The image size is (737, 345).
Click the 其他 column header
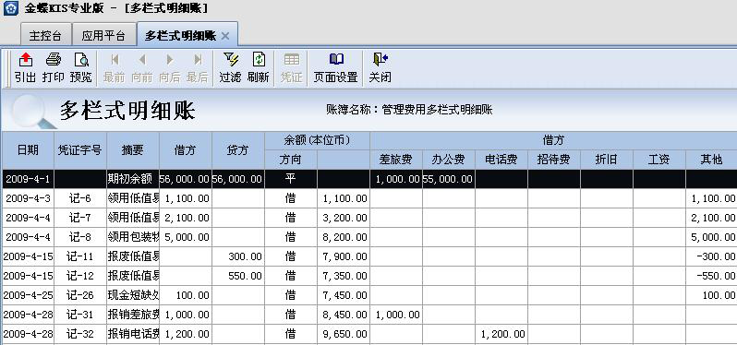click(x=711, y=160)
